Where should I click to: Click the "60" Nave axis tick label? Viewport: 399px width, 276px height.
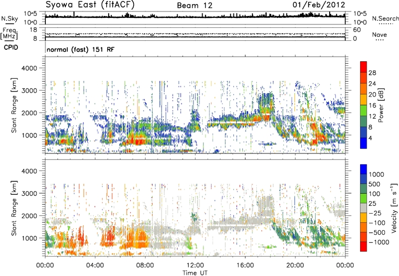(x=357, y=30)
